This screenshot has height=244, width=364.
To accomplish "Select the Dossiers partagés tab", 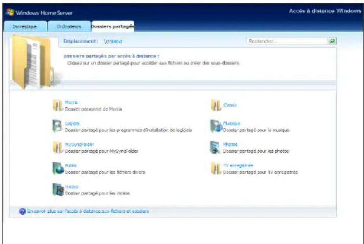I will (113, 26).
